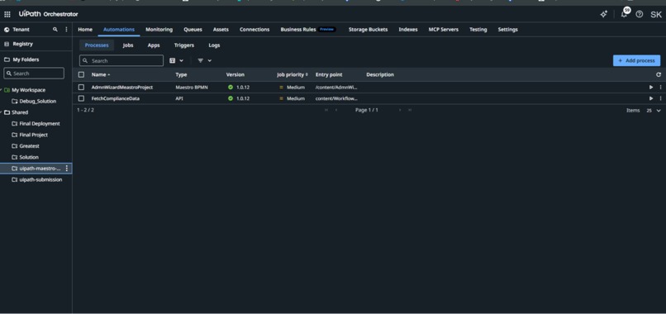Open the filter dropdown
666x314 pixels.
pos(205,61)
